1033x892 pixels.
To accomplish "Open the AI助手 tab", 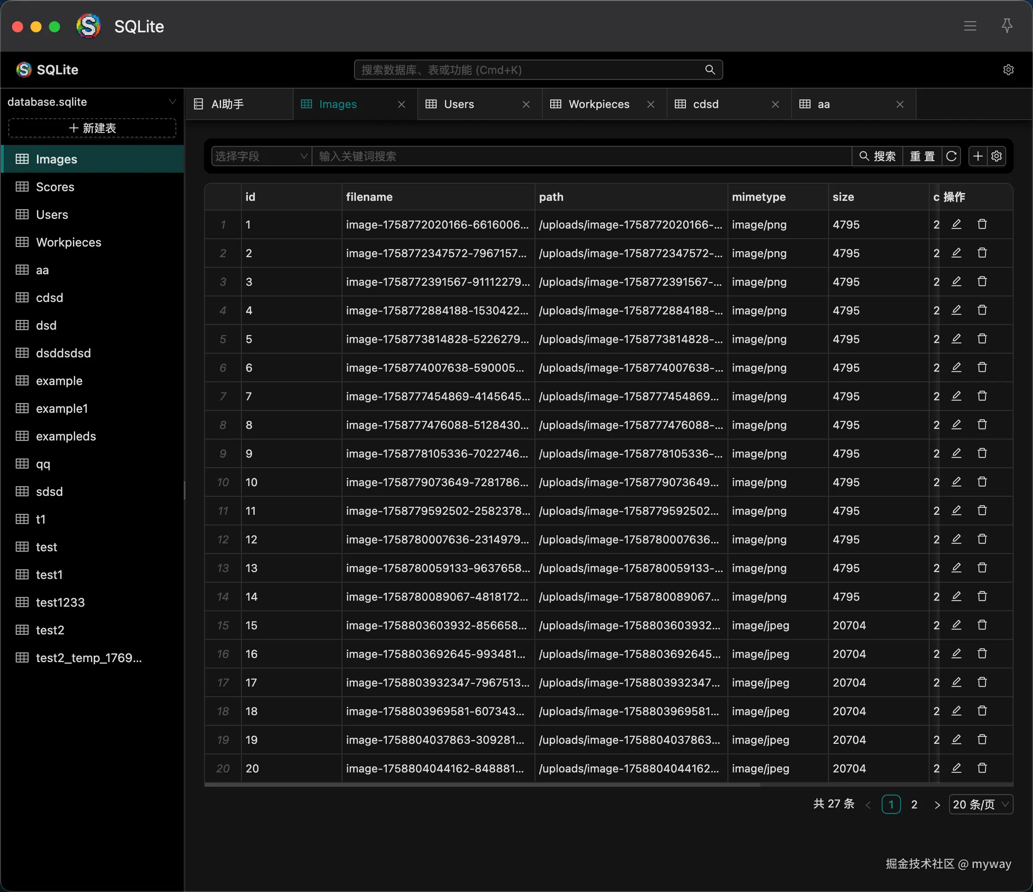I will pos(228,104).
